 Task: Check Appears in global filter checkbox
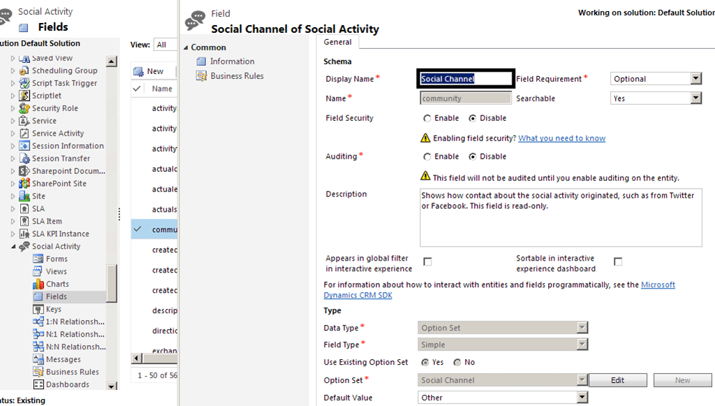coord(427,261)
